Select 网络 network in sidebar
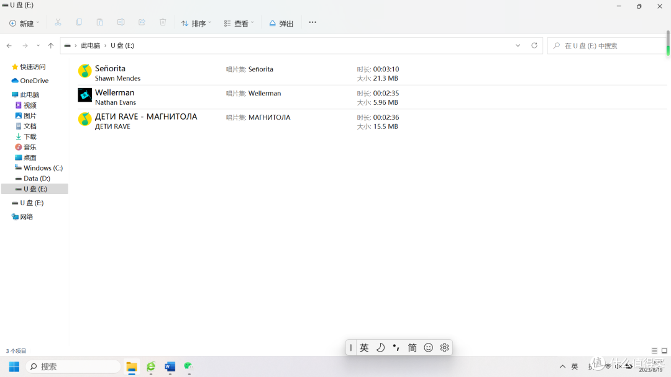This screenshot has height=377, width=671. pyautogui.click(x=22, y=217)
